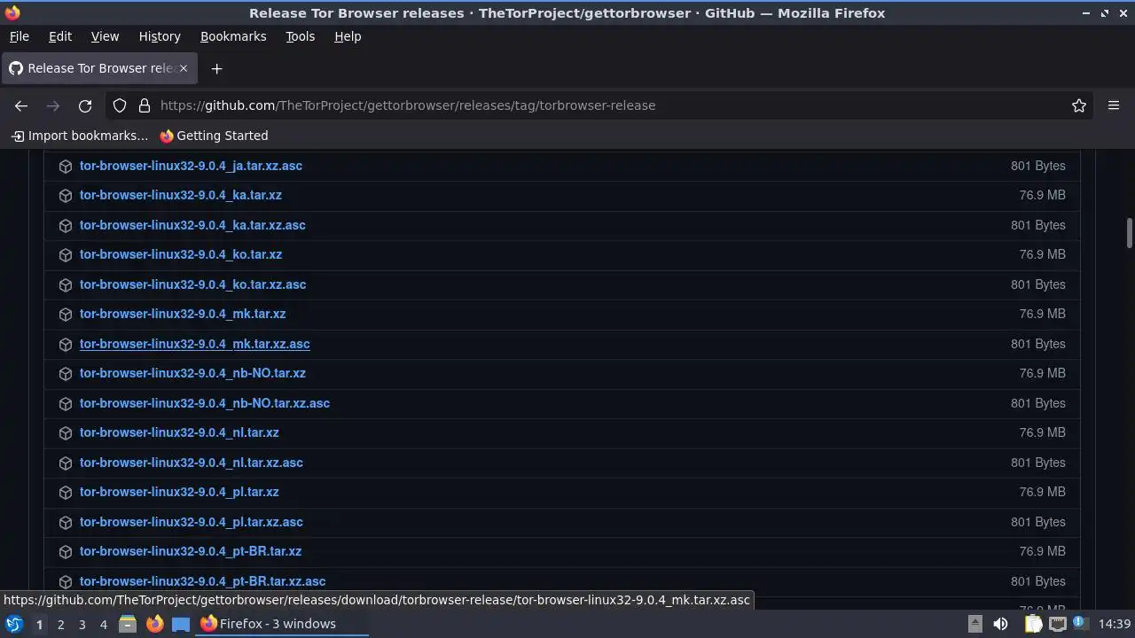
Task: Download tor-browser-linux32-9.0.4_ko.tar.xz
Action: (x=181, y=254)
